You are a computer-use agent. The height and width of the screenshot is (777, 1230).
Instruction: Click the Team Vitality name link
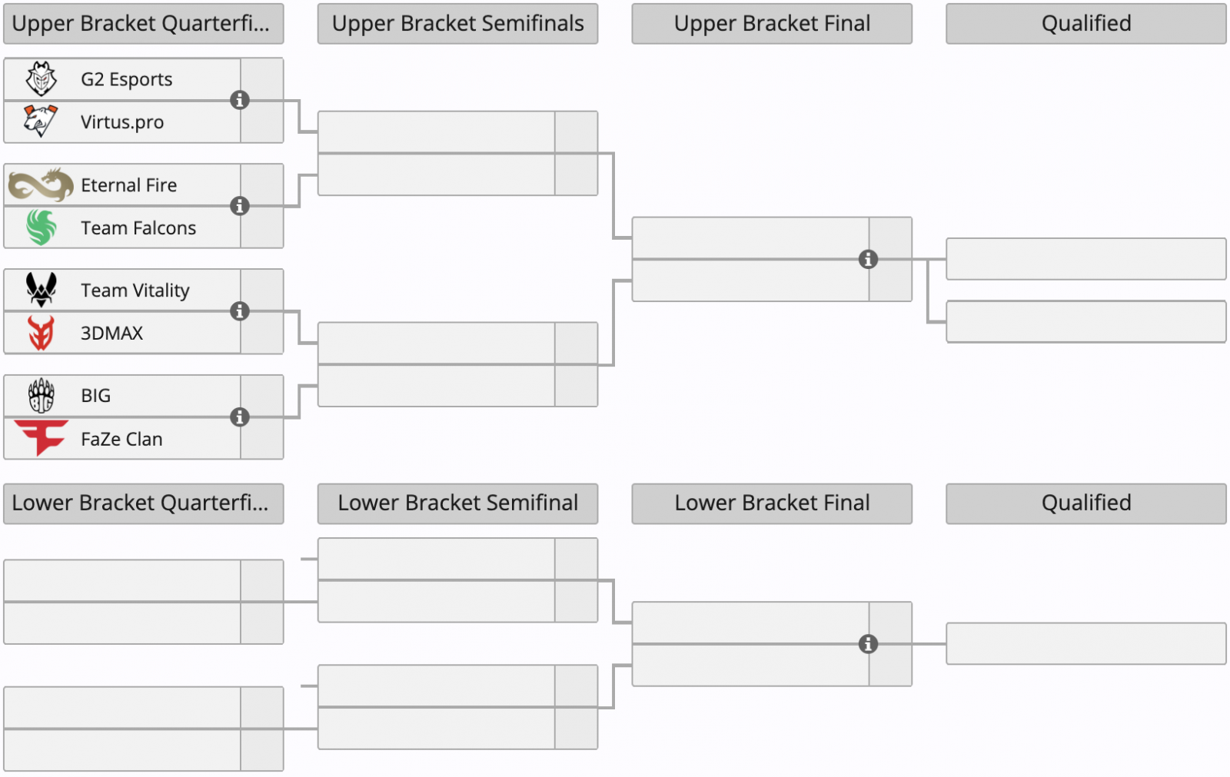pos(135,291)
